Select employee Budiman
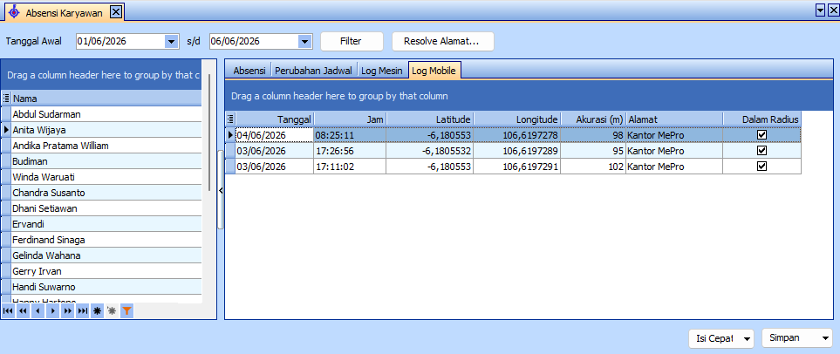Image resolution: width=840 pixels, height=354 pixels. (x=106, y=161)
